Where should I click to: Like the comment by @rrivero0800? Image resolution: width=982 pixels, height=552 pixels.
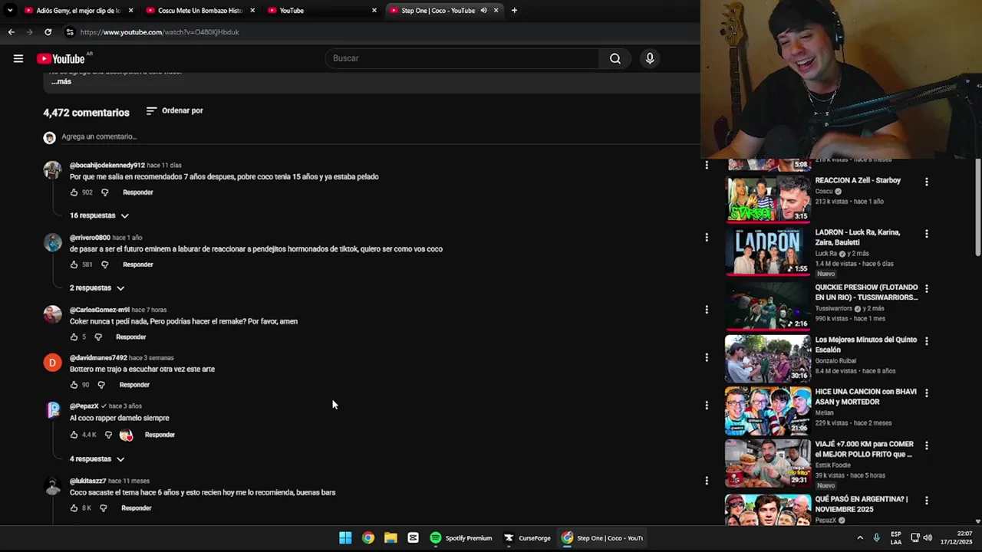pos(74,264)
